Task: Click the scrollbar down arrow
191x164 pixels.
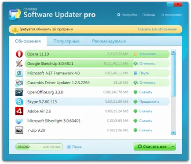Action: pyautogui.click(x=173, y=133)
